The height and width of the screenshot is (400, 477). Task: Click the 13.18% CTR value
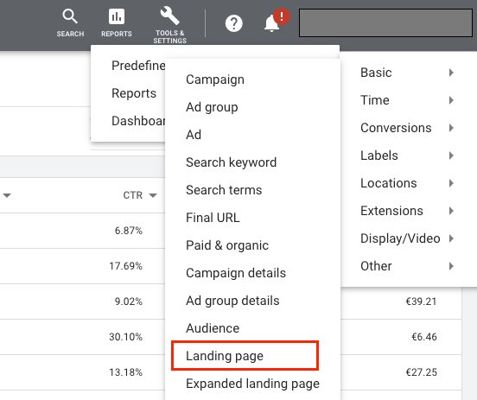(x=125, y=372)
